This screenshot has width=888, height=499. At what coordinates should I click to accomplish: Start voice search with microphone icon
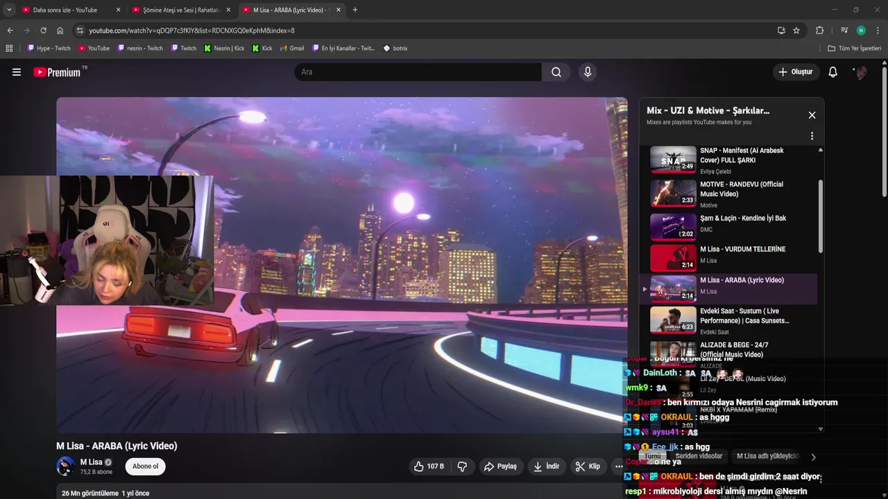tap(588, 72)
